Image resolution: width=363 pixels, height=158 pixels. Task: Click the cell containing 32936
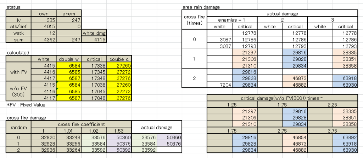pyautogui.click(x=44, y=150)
